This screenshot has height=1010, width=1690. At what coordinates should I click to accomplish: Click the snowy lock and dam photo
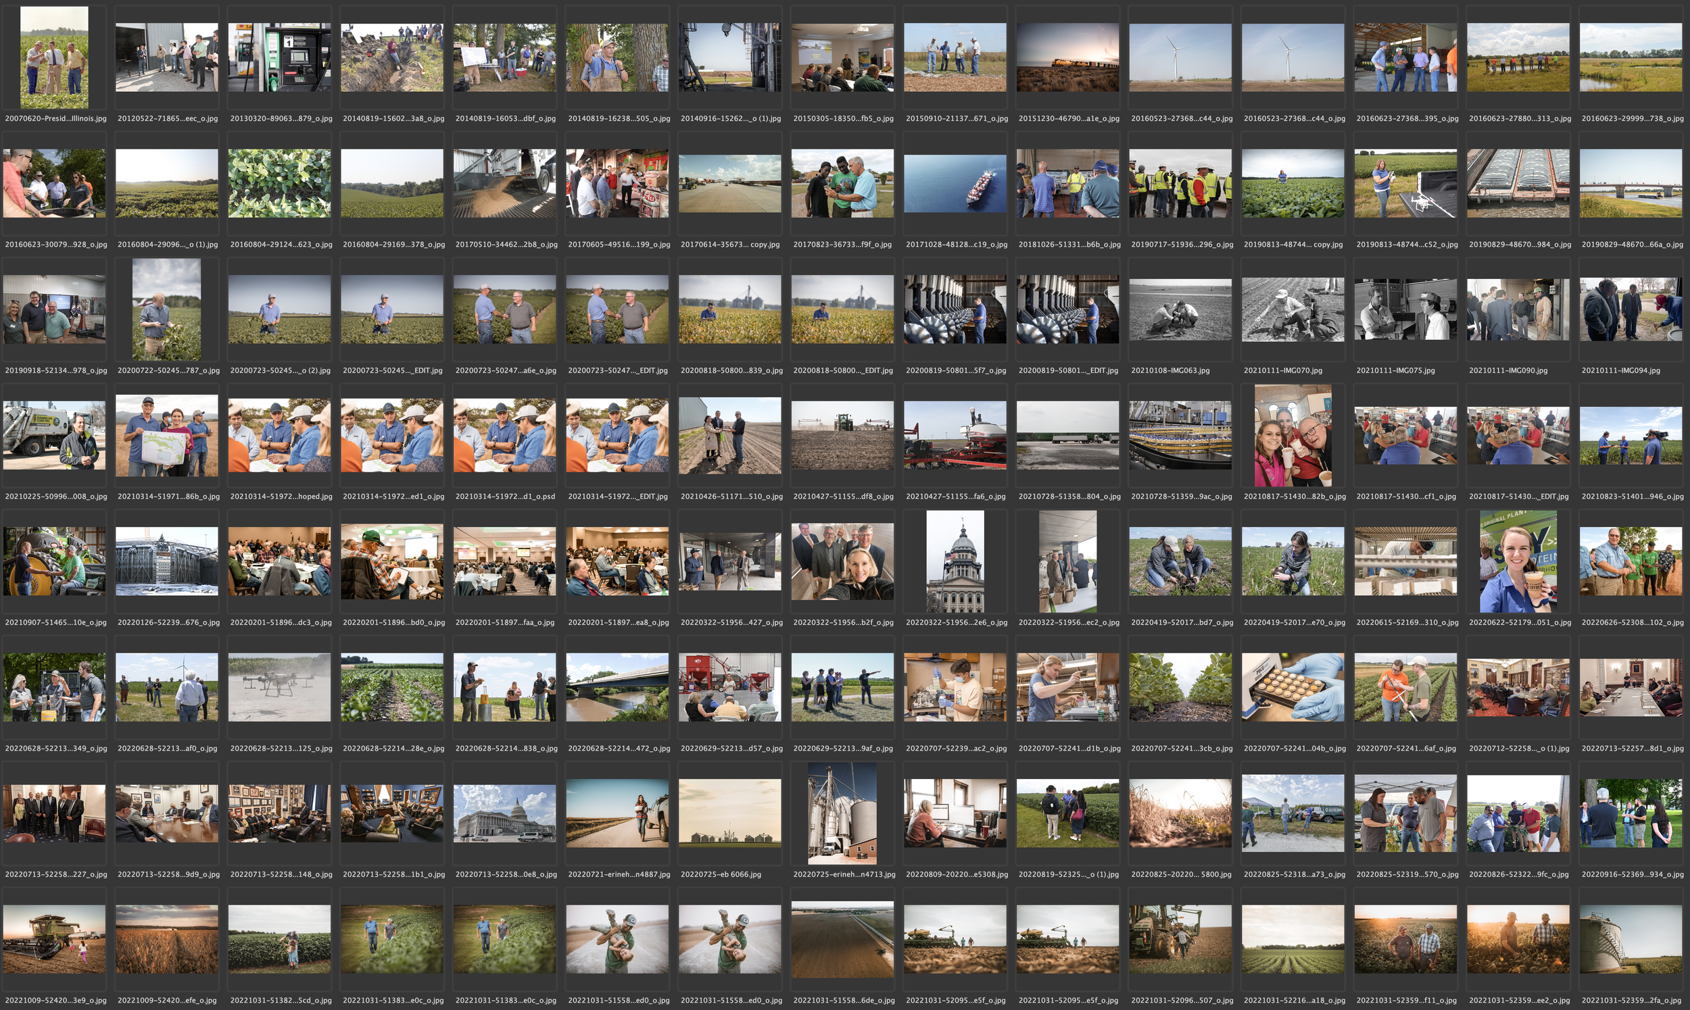(167, 561)
